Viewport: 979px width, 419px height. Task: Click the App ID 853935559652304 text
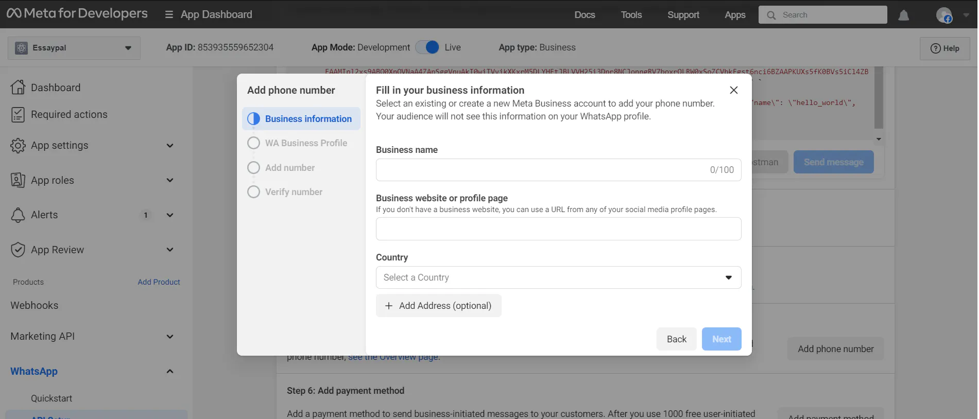point(220,47)
